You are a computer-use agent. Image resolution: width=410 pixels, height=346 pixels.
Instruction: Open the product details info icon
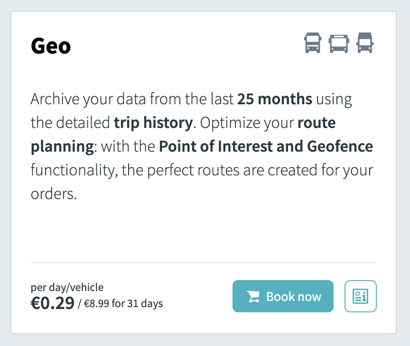[360, 296]
